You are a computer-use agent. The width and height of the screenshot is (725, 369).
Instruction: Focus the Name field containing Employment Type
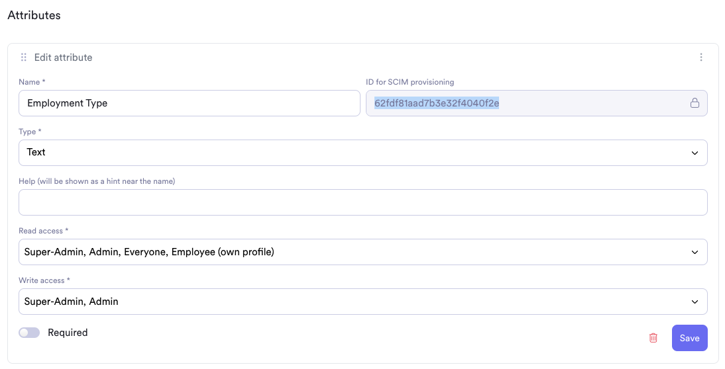point(190,103)
